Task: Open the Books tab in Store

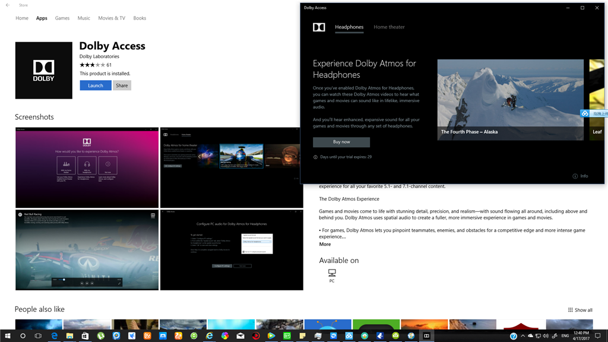Action: click(140, 18)
